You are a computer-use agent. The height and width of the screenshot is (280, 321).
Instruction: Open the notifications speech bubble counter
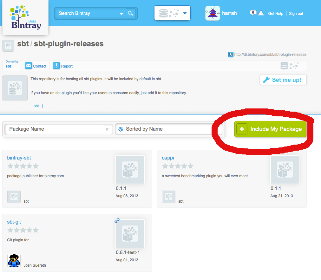(x=253, y=13)
